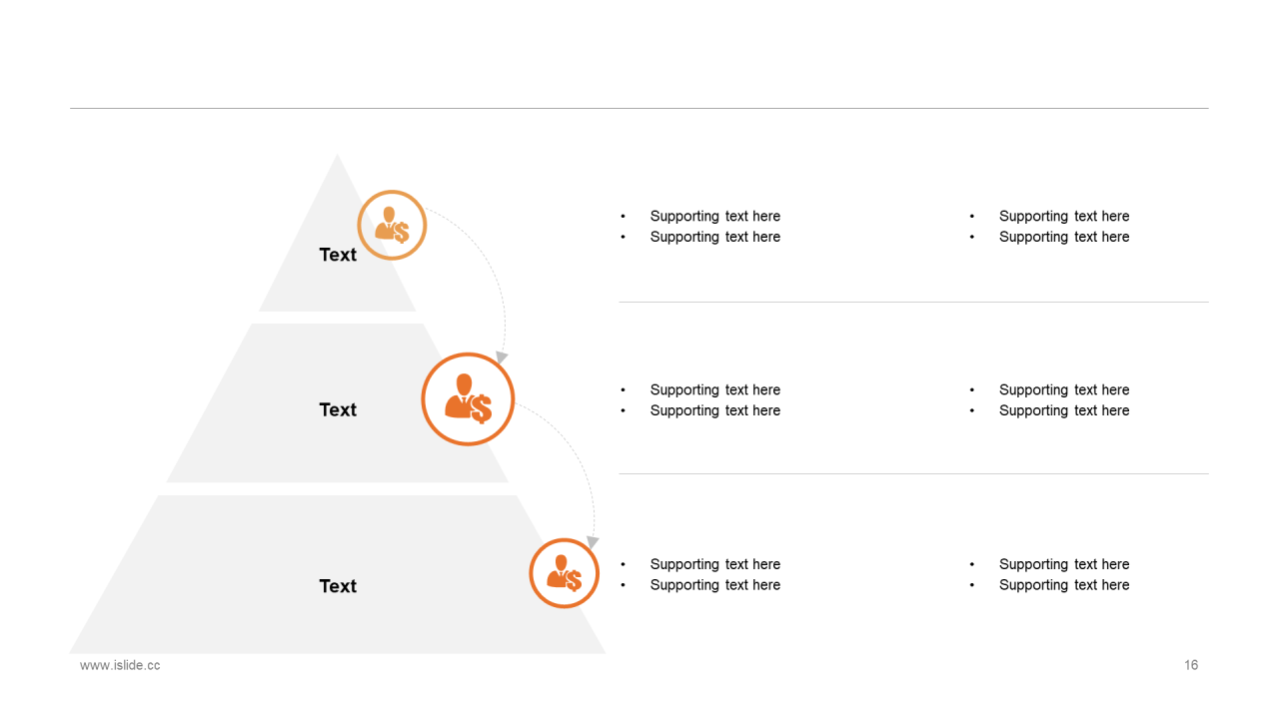Image resolution: width=1279 pixels, height=719 pixels.
Task: Select divider line between middle and bottom rows
Action: tap(913, 473)
